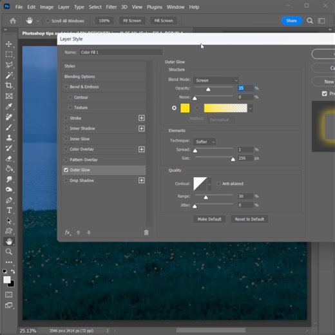Open the Contour picker dropdown arrow
Screen dimensions: 335x335
209,184
